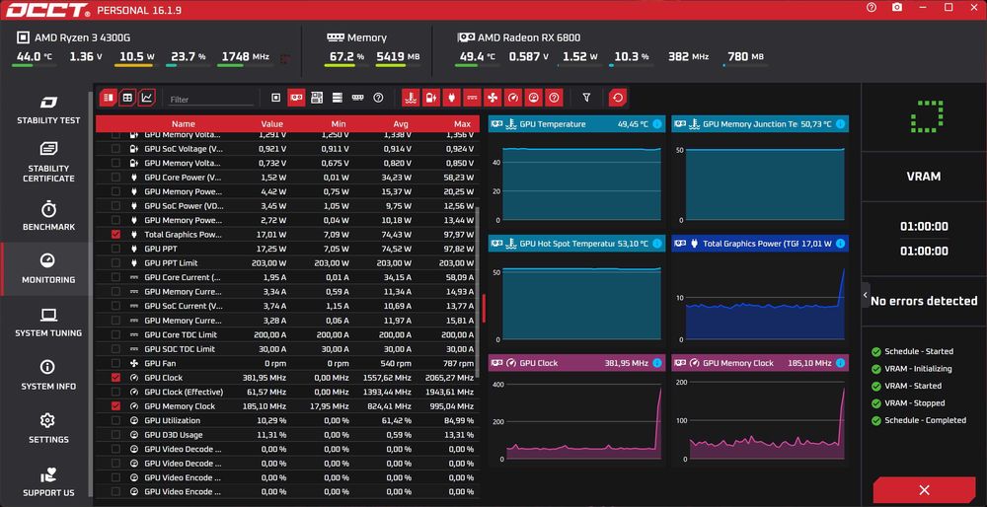This screenshot has width=987, height=507.
Task: Check GPU PPT Limit checkbox
Action: (x=115, y=263)
